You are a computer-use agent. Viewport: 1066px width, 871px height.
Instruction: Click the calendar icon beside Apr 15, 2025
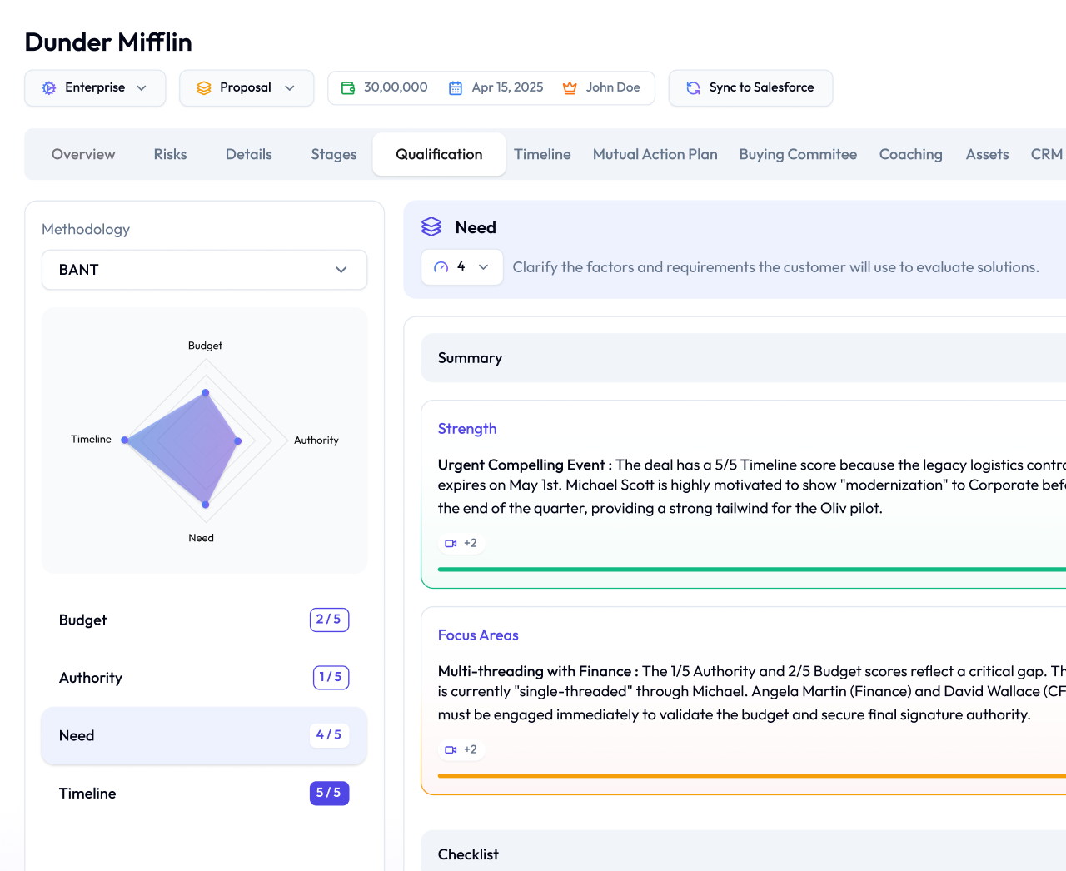coord(456,87)
